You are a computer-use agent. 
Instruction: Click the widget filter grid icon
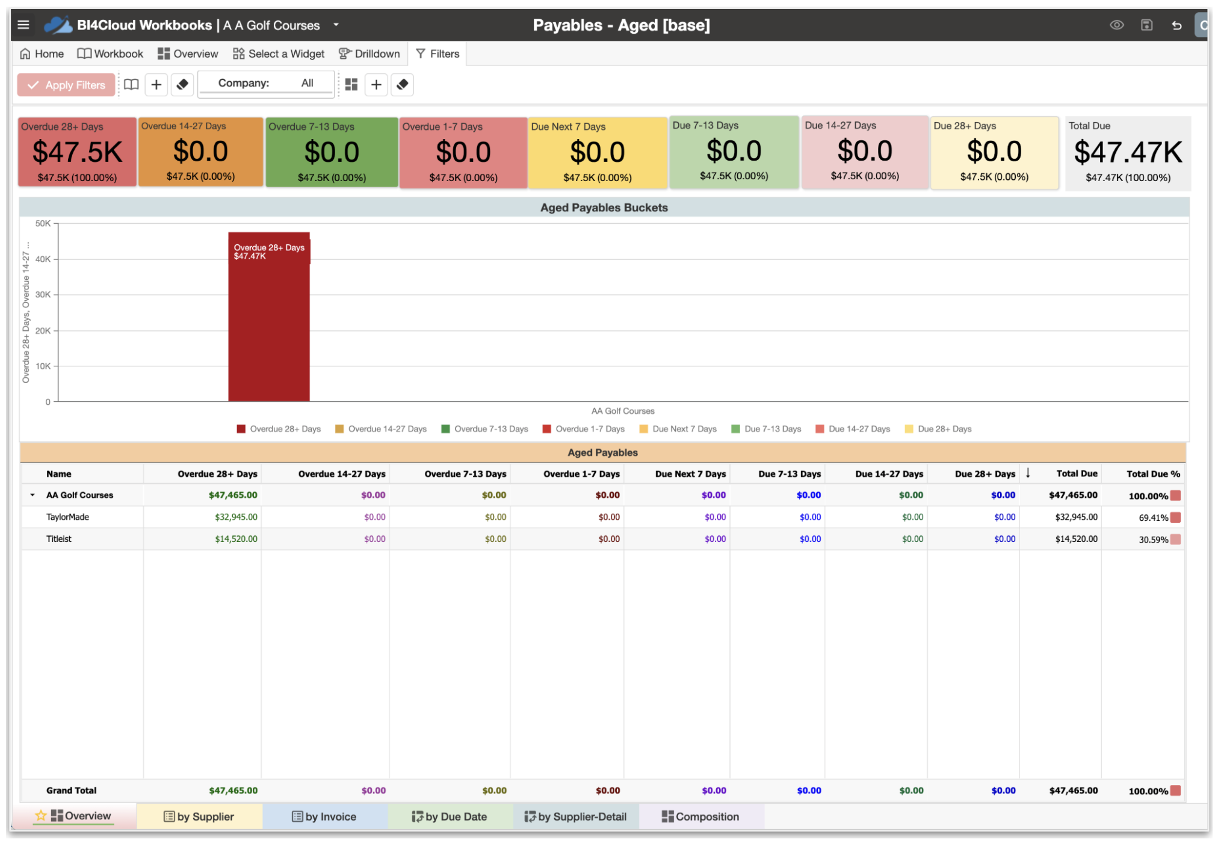(x=351, y=84)
